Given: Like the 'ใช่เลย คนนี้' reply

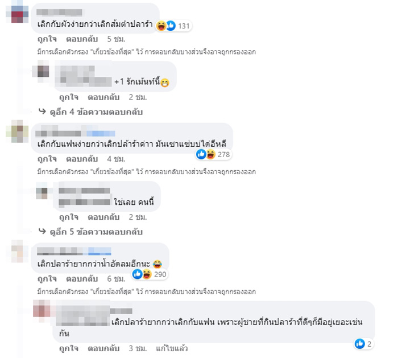Looking at the screenshot, I should point(69,217).
